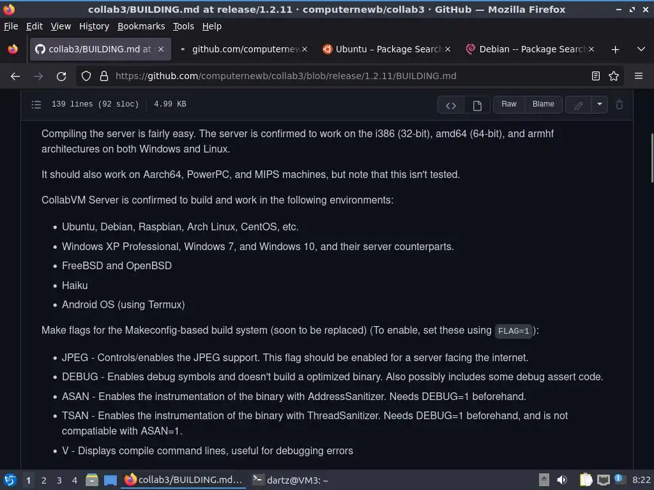The image size is (654, 490).
Task: Close the github.com/computernewb tab
Action: tap(305, 49)
